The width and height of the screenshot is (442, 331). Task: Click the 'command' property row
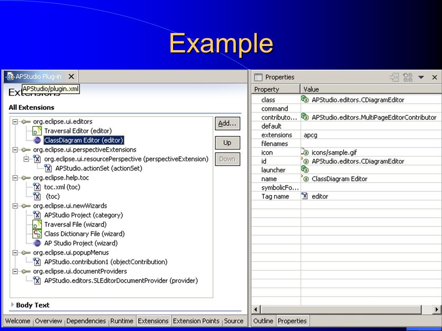click(346, 108)
